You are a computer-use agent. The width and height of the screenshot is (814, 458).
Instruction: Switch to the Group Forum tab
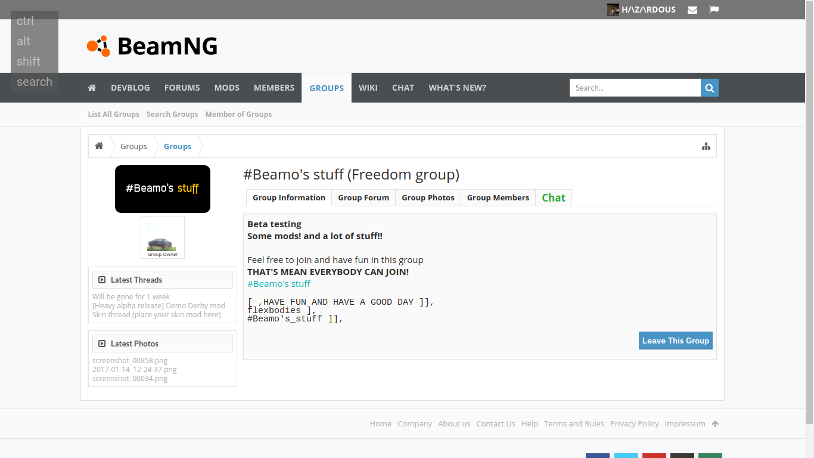coord(363,197)
